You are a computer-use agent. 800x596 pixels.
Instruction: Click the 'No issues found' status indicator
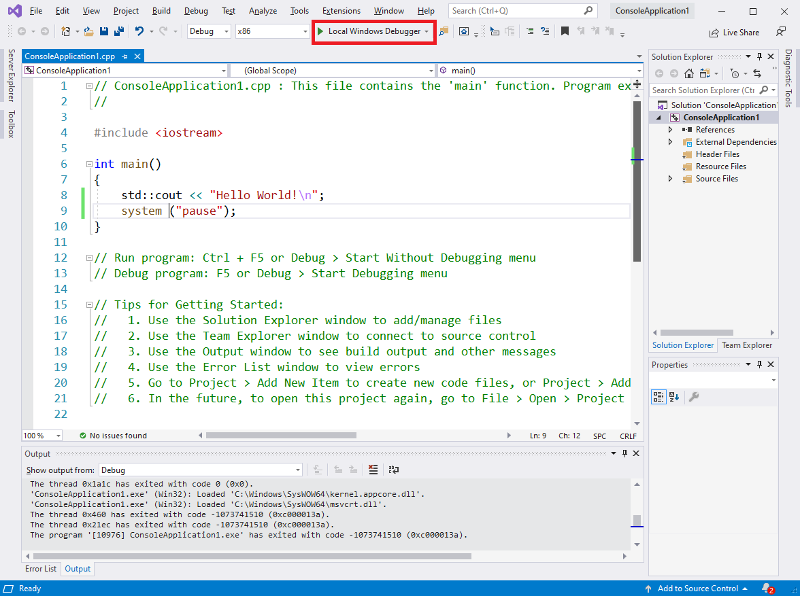click(113, 436)
